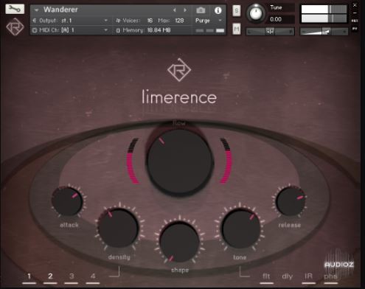Screen dimensions: 365x289
Task: Click the large diamond R logo above limerence
Action: [179, 70]
